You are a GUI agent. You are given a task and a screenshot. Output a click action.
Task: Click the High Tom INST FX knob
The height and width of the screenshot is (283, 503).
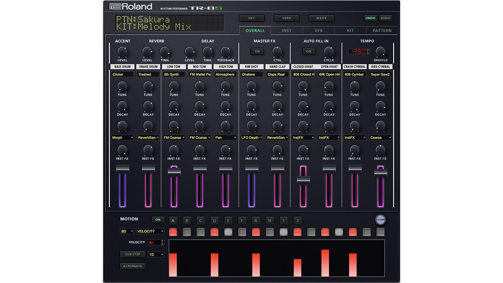(x=226, y=150)
